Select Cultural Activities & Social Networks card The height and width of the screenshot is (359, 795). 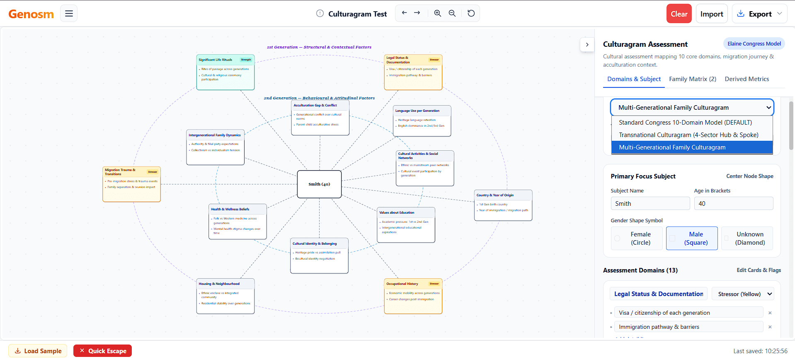tap(425, 168)
